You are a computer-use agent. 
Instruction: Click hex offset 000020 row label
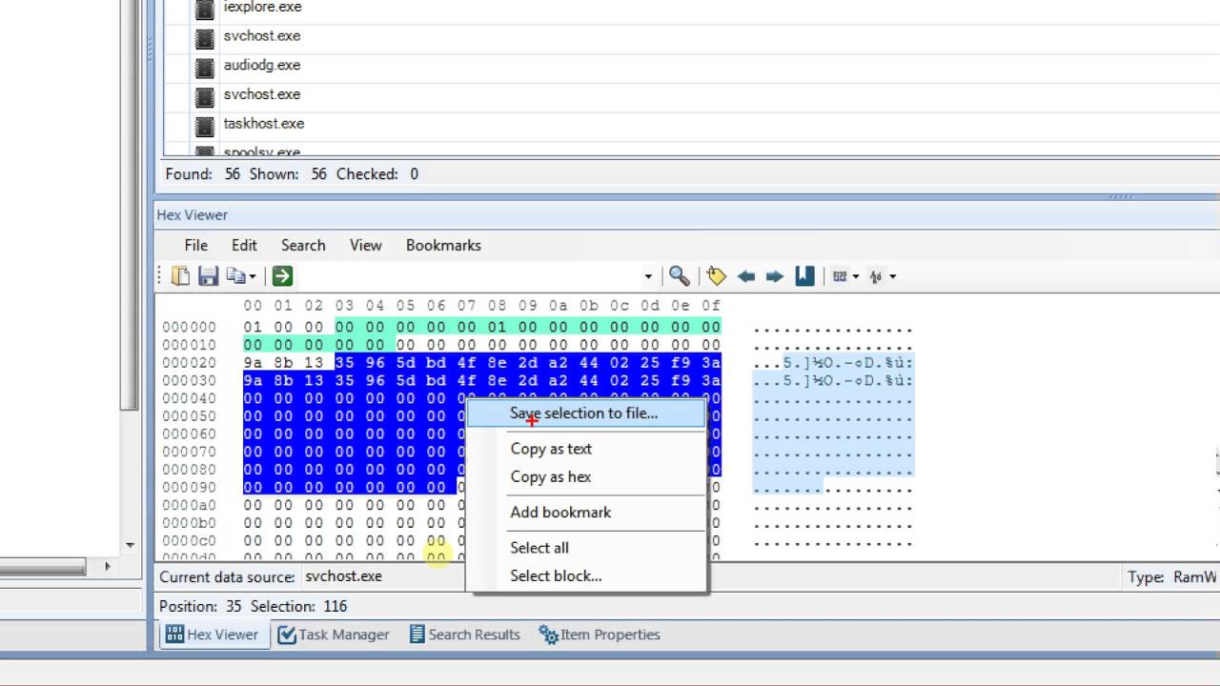click(190, 363)
